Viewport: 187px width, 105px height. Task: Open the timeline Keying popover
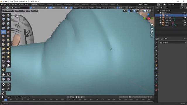pos(18,97)
